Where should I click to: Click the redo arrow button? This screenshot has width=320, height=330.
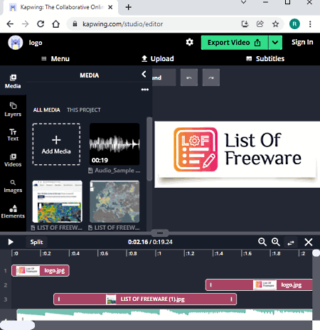point(211,78)
